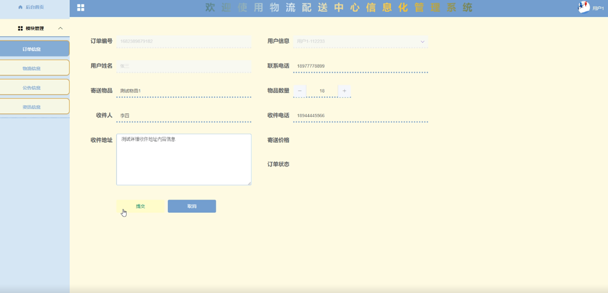
Task: Click the 用户1 username text
Action: [598, 8]
